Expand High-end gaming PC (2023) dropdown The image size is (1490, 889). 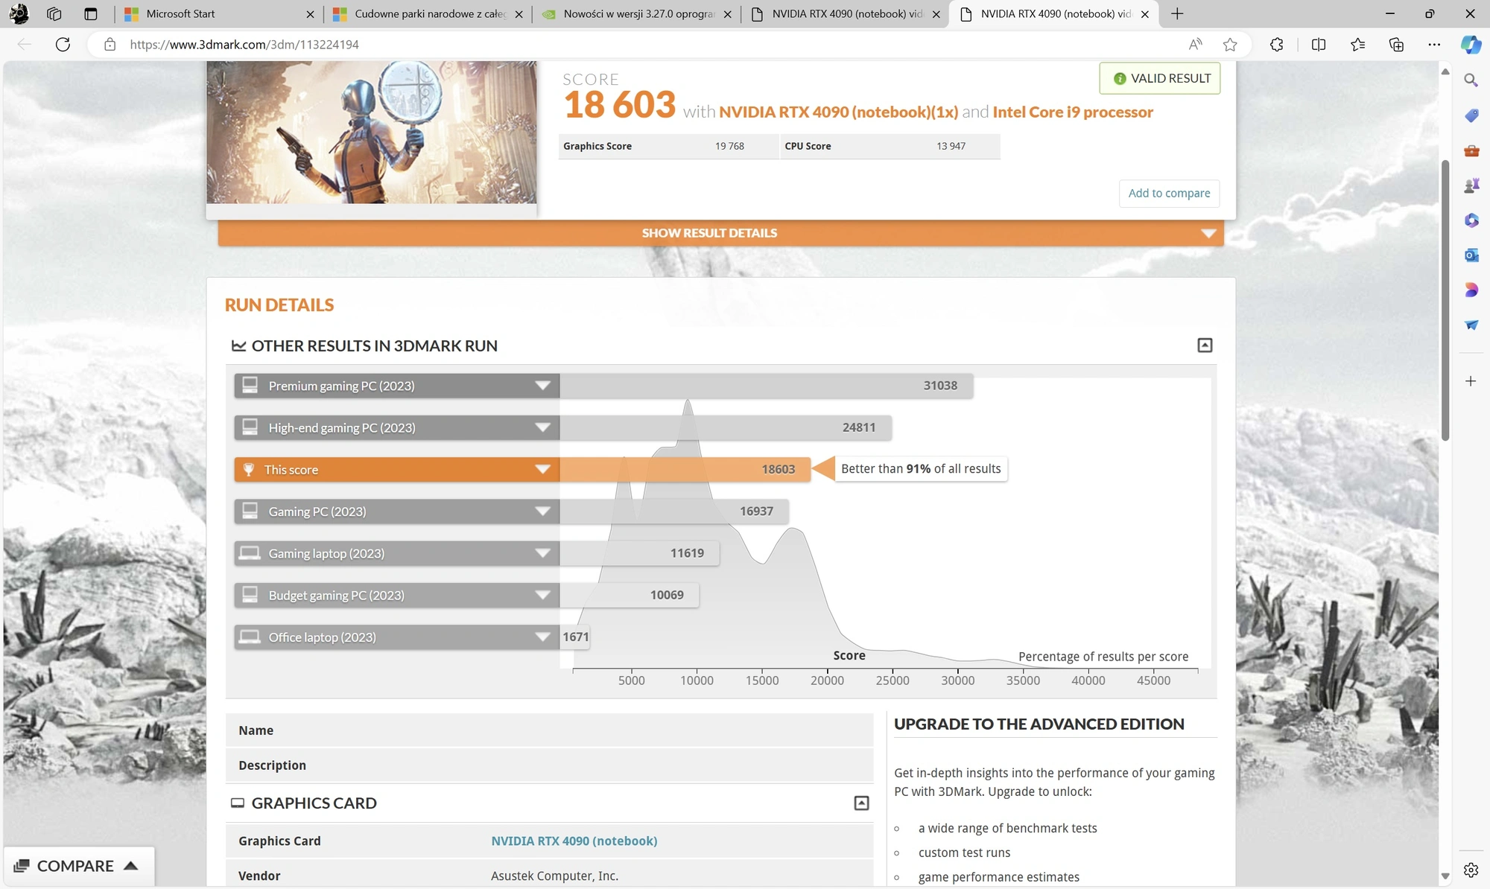tap(542, 427)
